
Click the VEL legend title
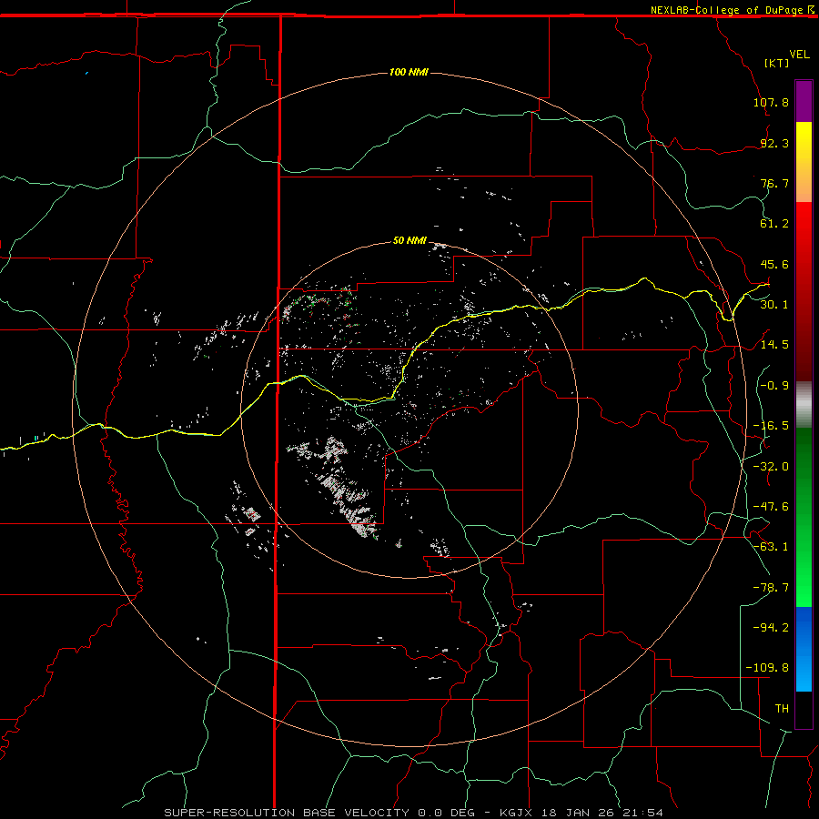pyautogui.click(x=799, y=55)
